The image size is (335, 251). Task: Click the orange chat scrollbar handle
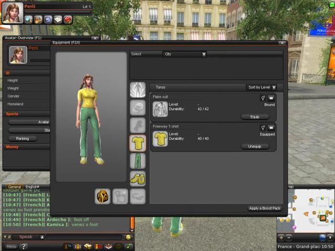[132, 223]
